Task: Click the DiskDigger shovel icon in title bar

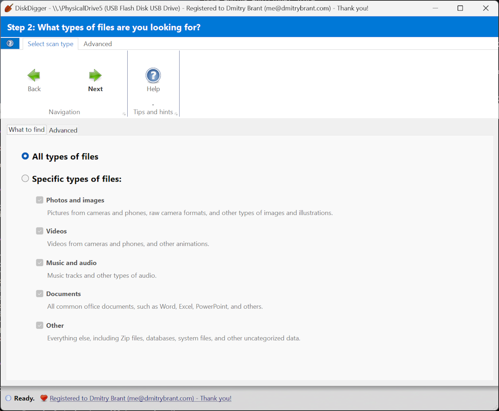Action: point(8,8)
